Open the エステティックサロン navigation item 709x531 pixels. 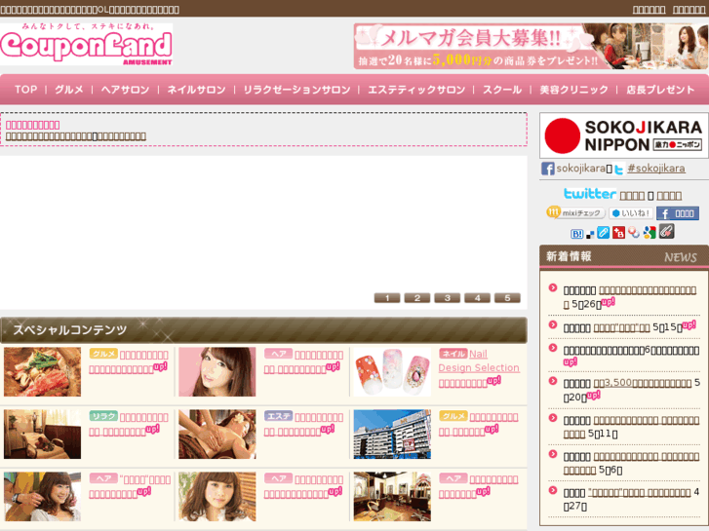pos(416,90)
